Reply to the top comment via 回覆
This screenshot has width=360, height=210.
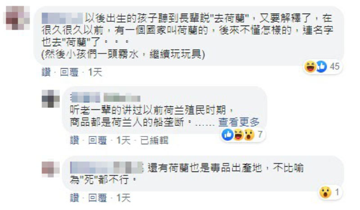click(x=69, y=72)
